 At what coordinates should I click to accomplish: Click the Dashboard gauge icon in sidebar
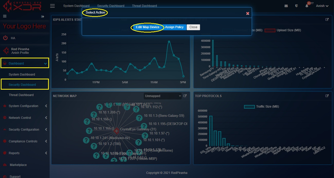click(x=5, y=63)
